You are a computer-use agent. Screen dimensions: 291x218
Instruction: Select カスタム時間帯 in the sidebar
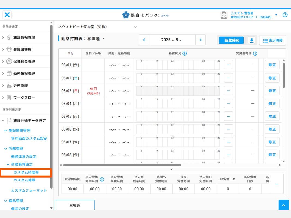click(x=26, y=172)
